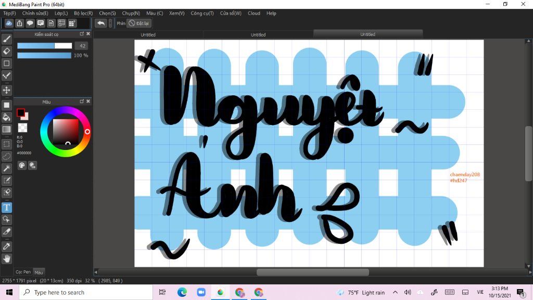The width and height of the screenshot is (533, 300).
Task: Open the Tệp(F) menu
Action: click(x=9, y=13)
